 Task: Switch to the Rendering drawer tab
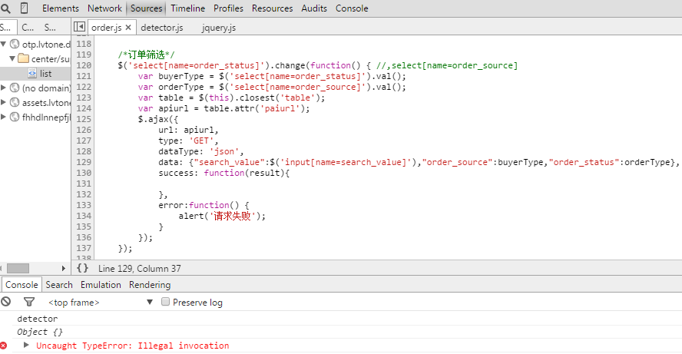[x=150, y=285]
